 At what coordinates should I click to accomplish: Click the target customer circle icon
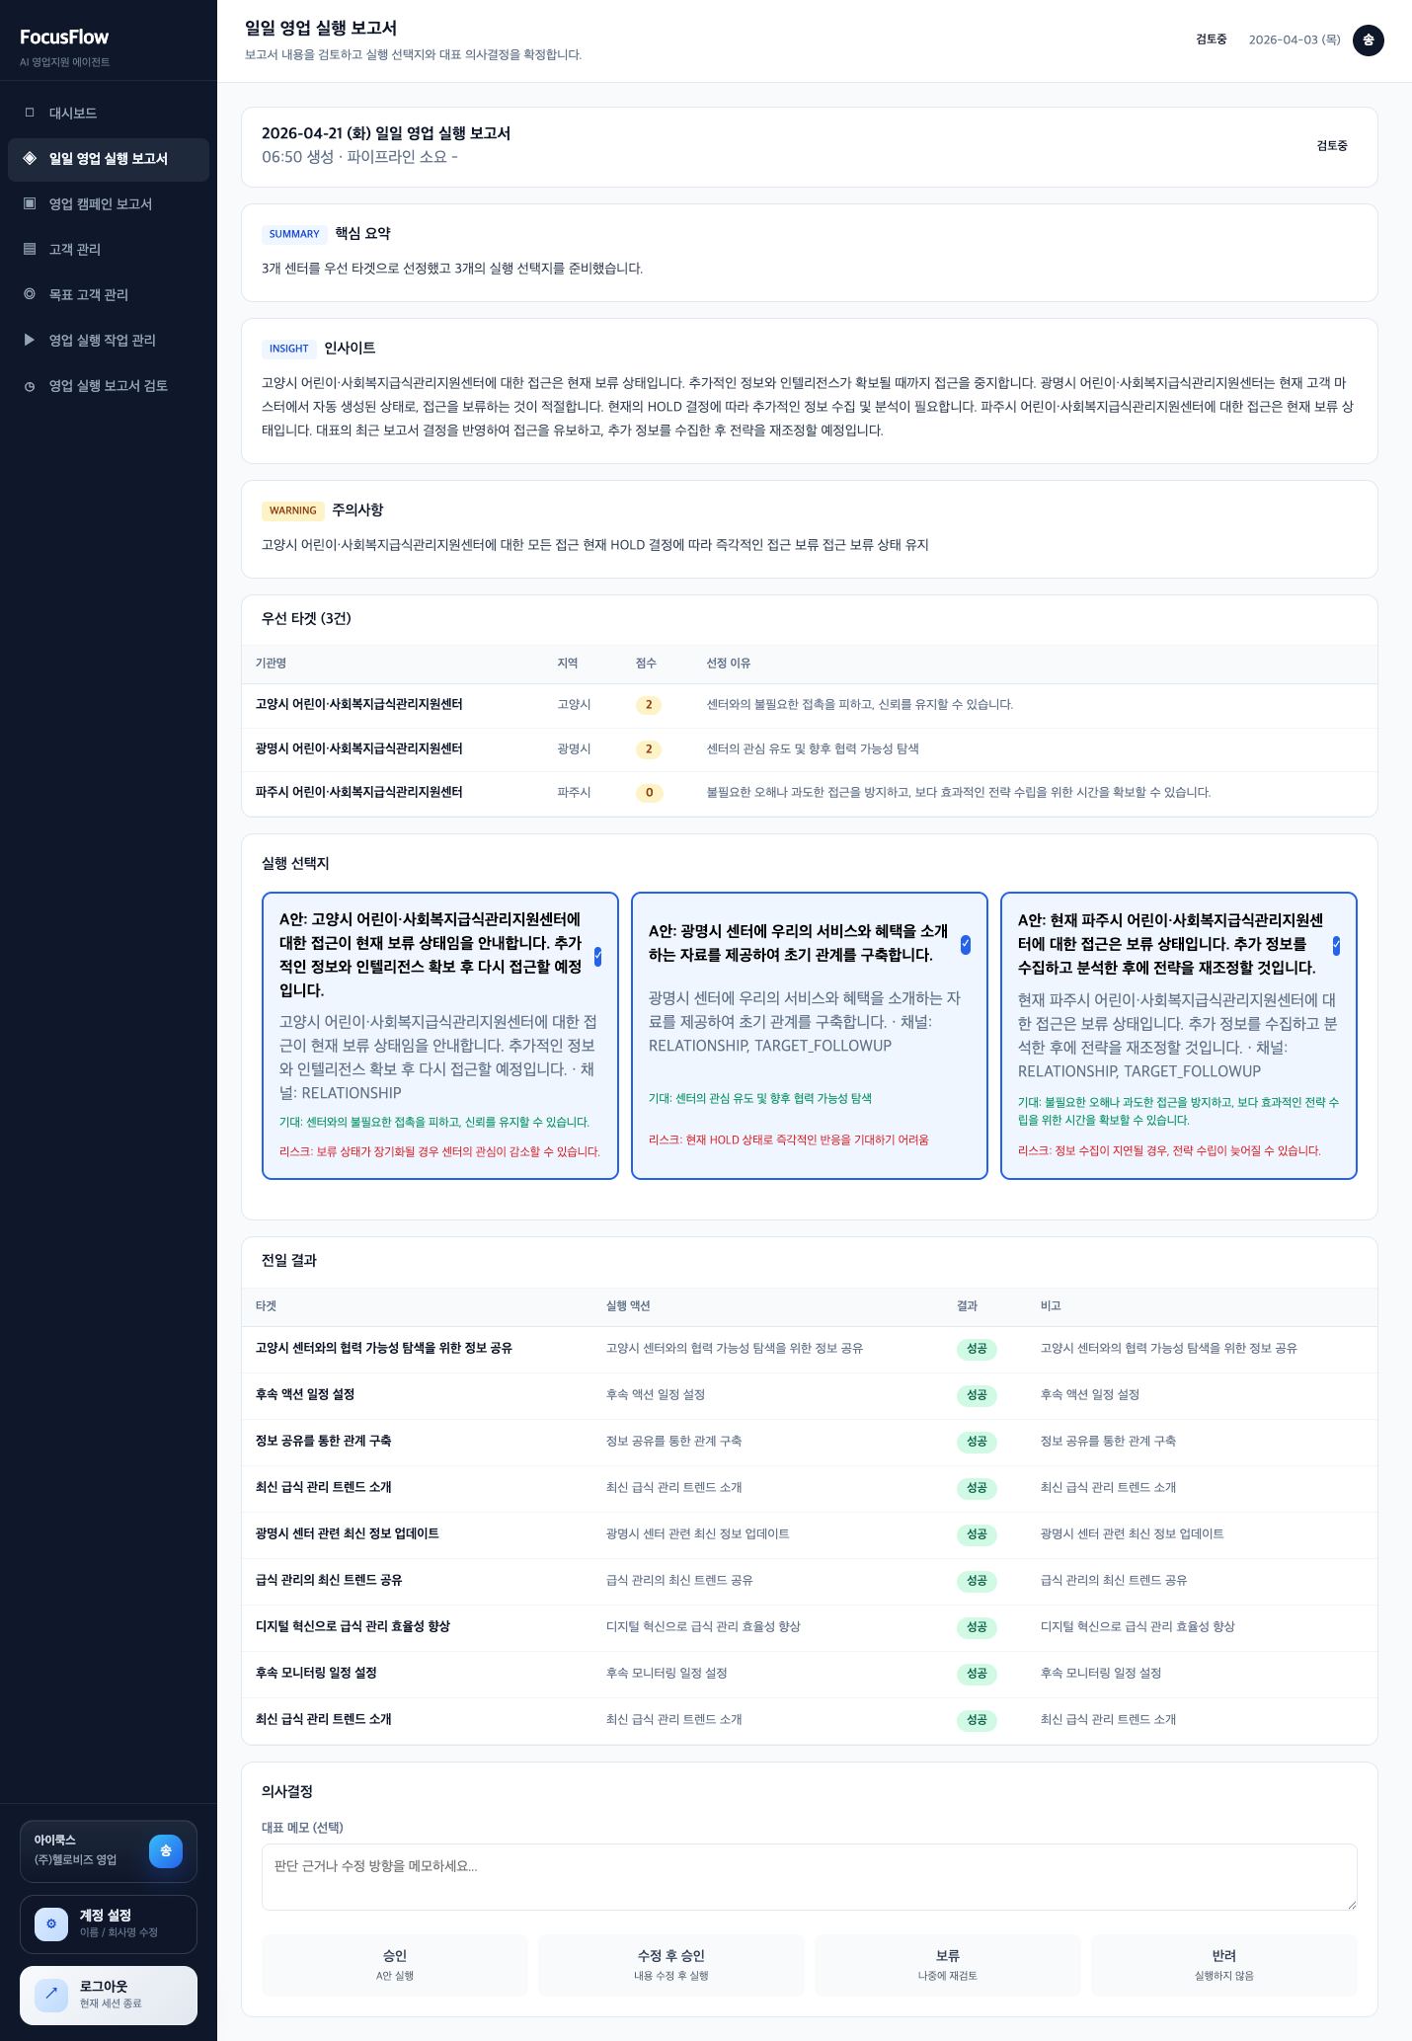pos(30,294)
